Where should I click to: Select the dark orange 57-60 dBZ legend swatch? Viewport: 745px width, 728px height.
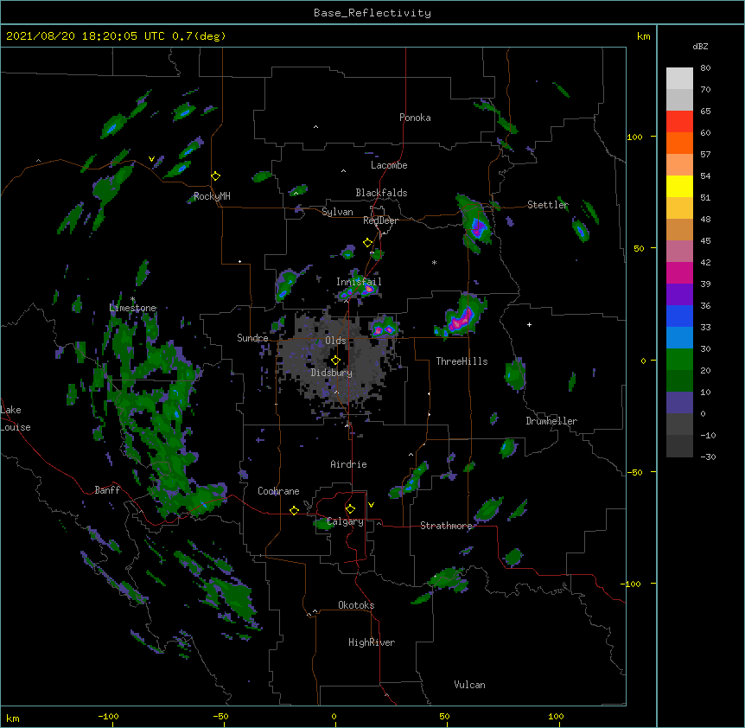click(x=679, y=143)
